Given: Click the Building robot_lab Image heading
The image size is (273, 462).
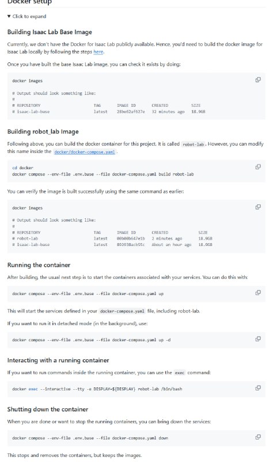Looking at the screenshot, I should pos(43,132).
